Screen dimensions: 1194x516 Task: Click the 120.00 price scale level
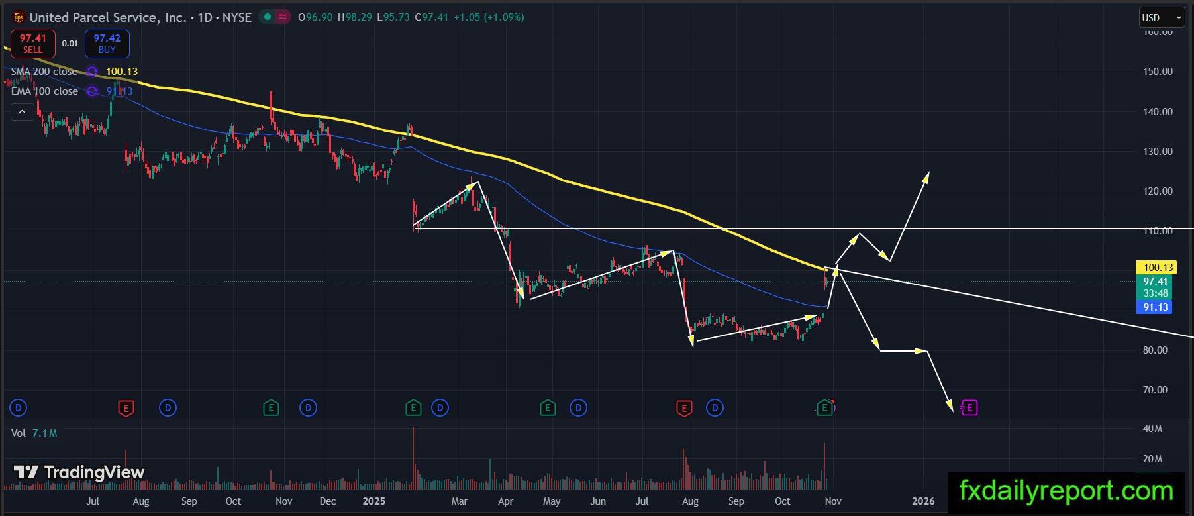pyautogui.click(x=1158, y=191)
